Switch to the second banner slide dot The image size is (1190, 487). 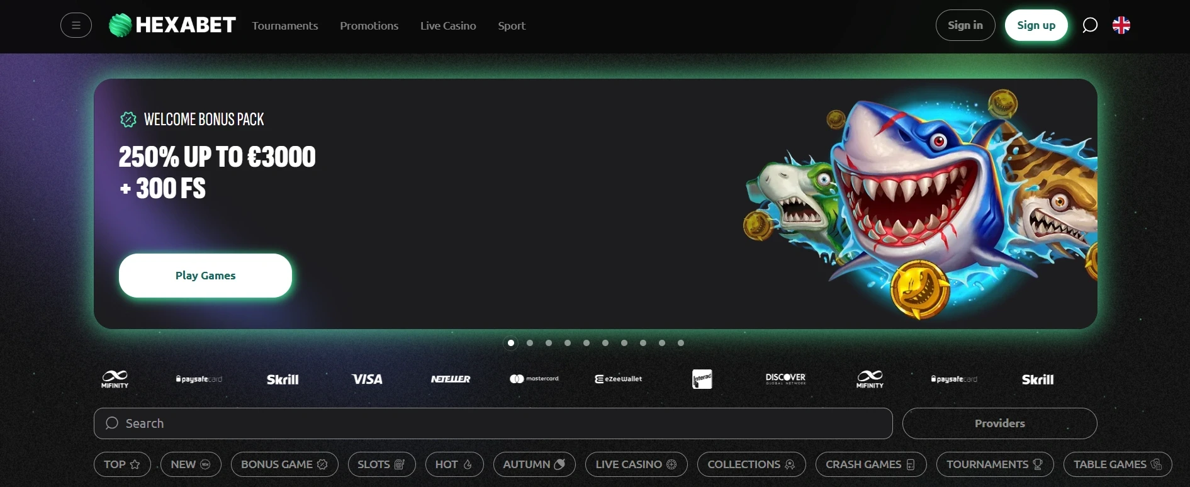click(x=530, y=343)
